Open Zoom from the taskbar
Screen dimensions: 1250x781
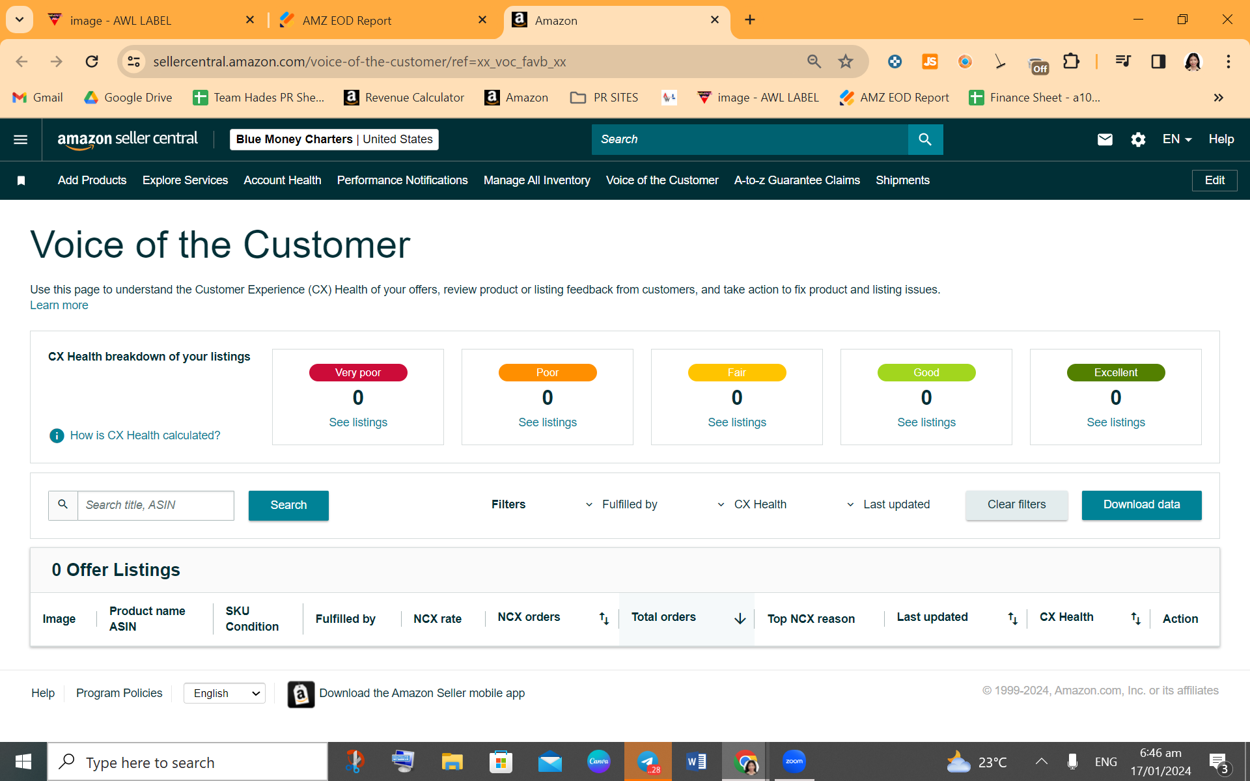pyautogui.click(x=794, y=761)
